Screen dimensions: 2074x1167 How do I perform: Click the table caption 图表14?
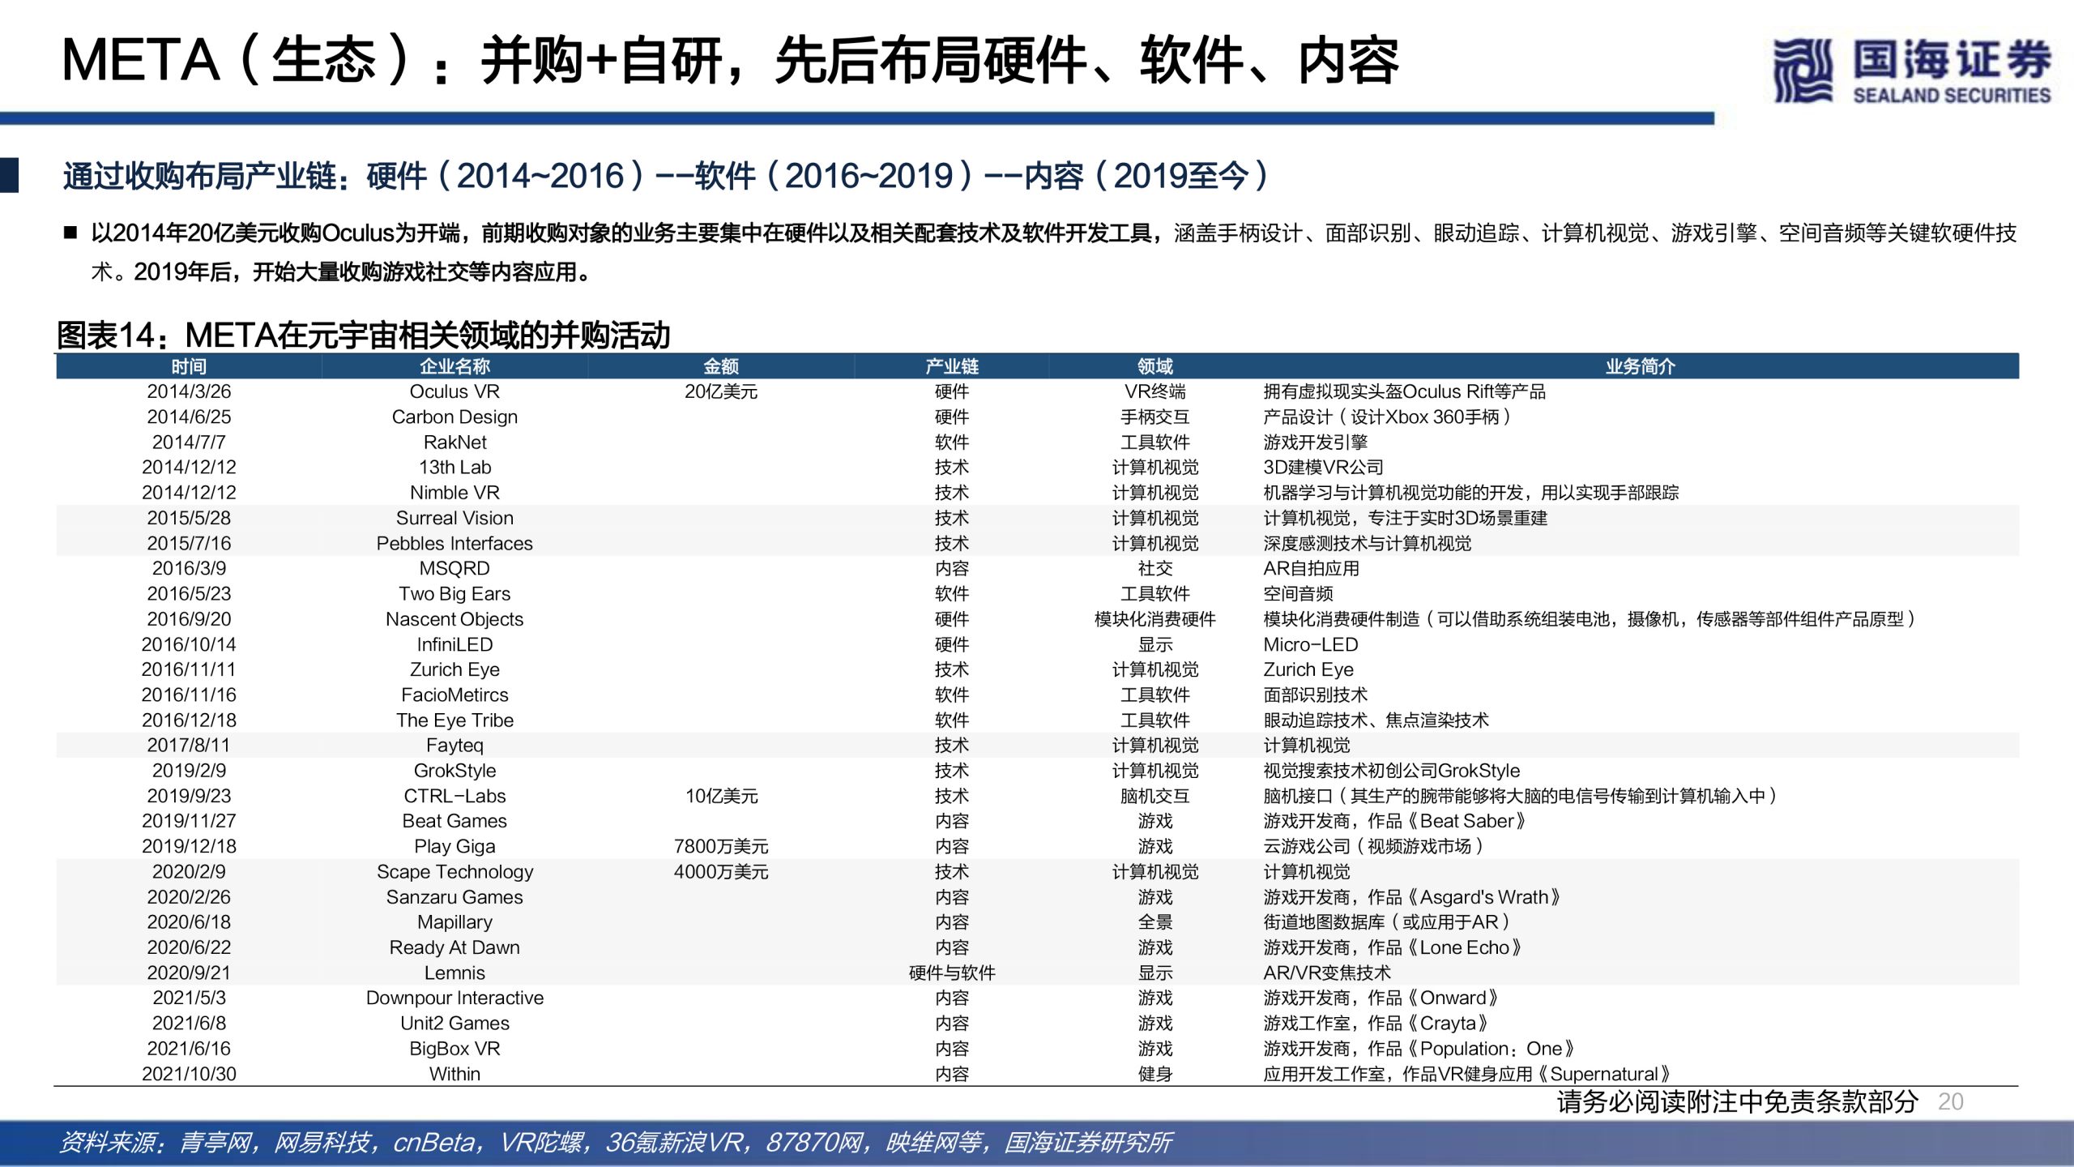point(364,335)
